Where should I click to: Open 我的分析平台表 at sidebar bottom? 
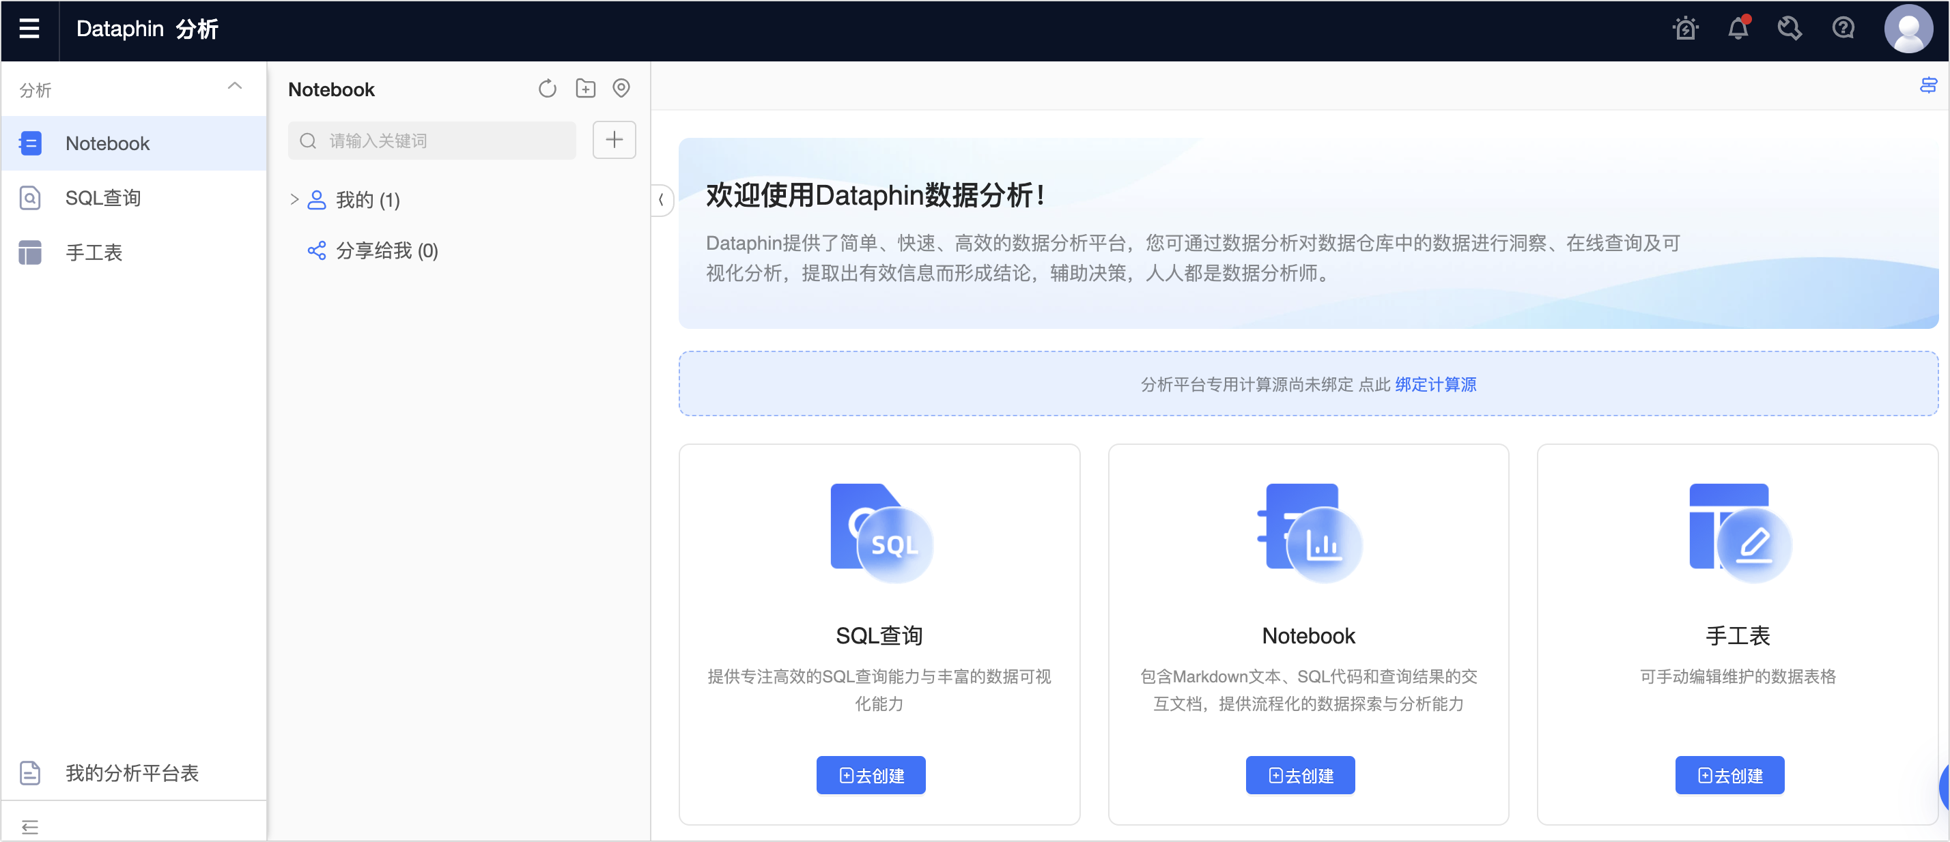(x=132, y=772)
